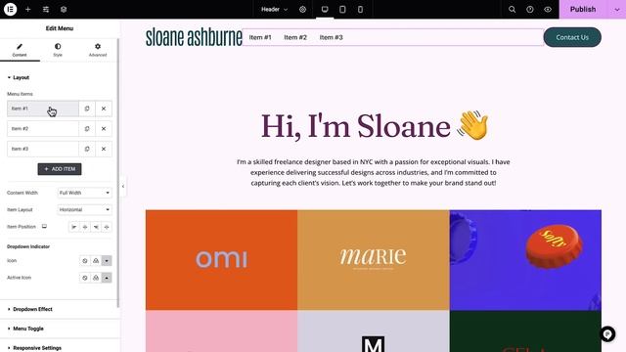Open the purple bottle cap portfolio thumbnail
626x352 pixels.
click(x=525, y=260)
